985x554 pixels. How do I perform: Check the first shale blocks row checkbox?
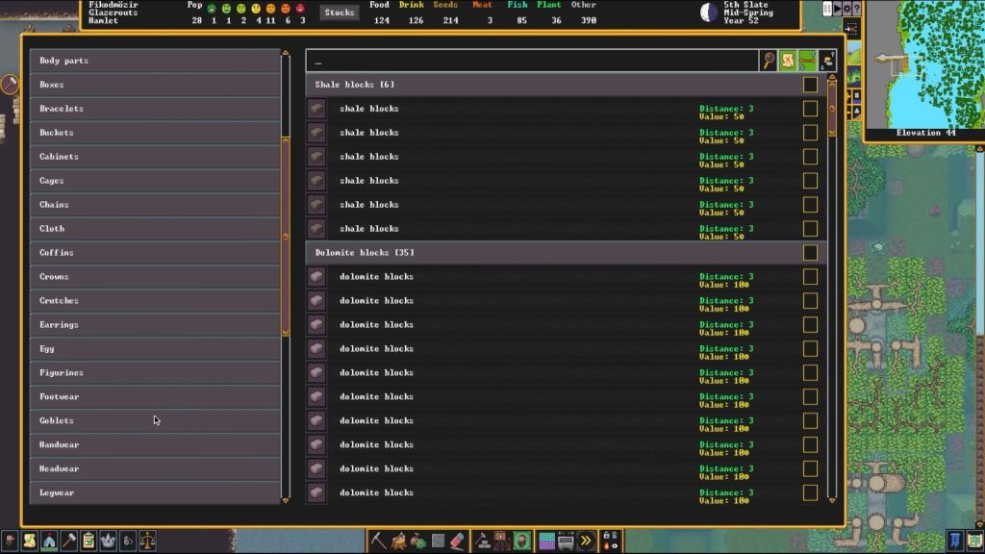(810, 109)
